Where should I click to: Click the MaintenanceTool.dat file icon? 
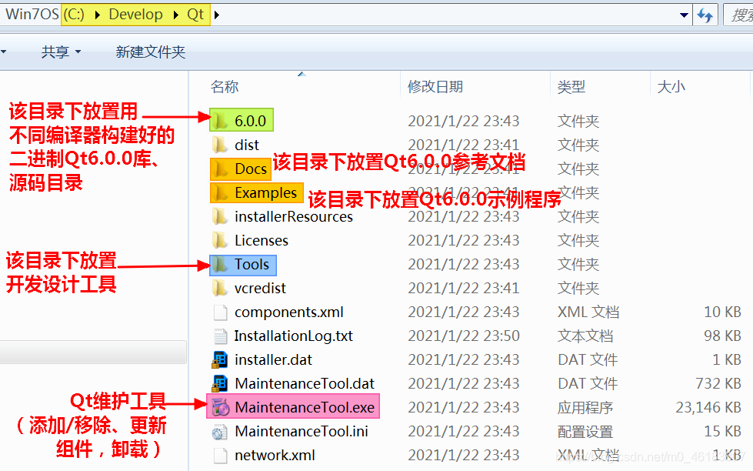pos(220,383)
